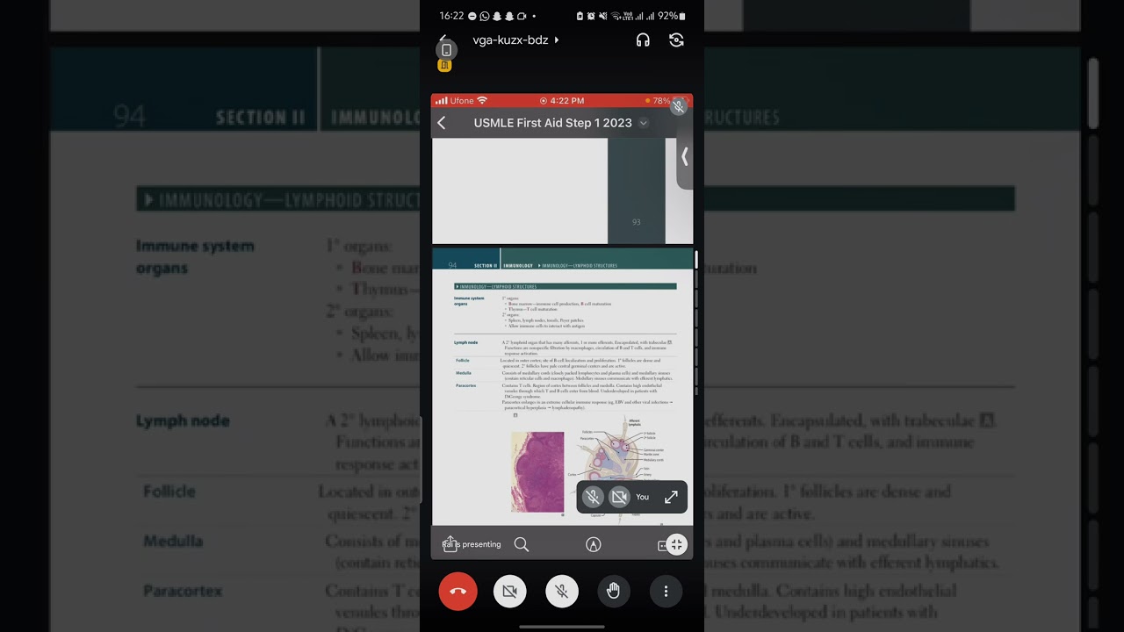Open the USMLE First Aid title dropdown
Viewport: 1124px width, 632px height.
[643, 124]
